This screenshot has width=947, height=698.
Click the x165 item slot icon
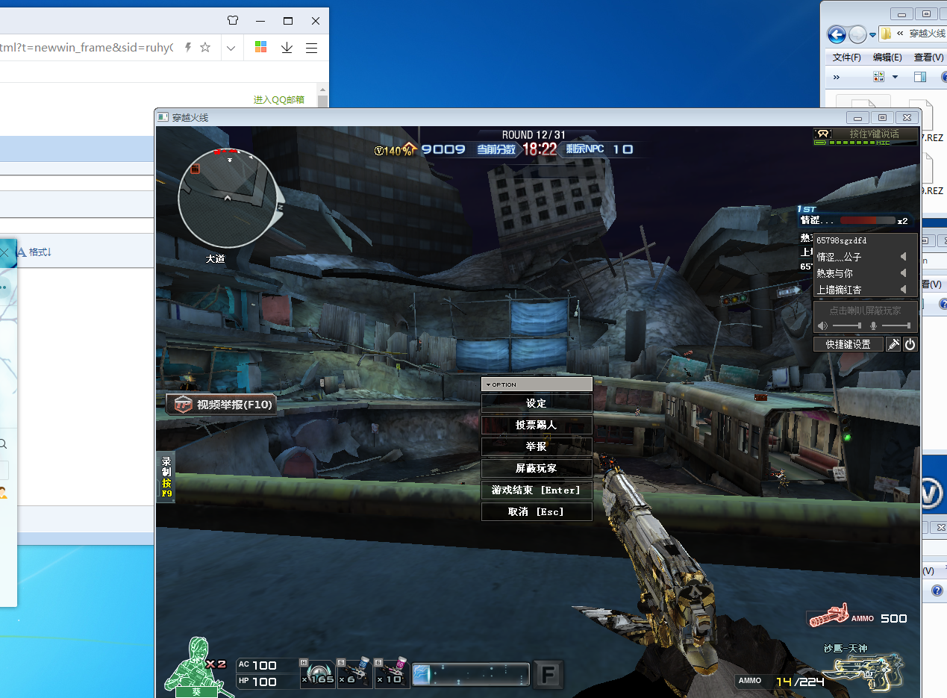point(317,673)
